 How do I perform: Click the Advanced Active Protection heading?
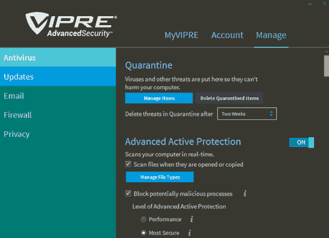(x=183, y=141)
